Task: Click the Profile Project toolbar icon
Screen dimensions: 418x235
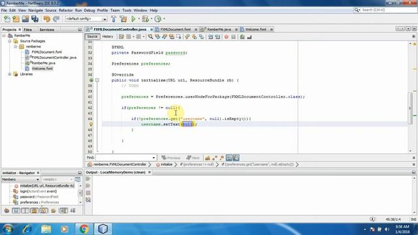Action: tap(158, 19)
